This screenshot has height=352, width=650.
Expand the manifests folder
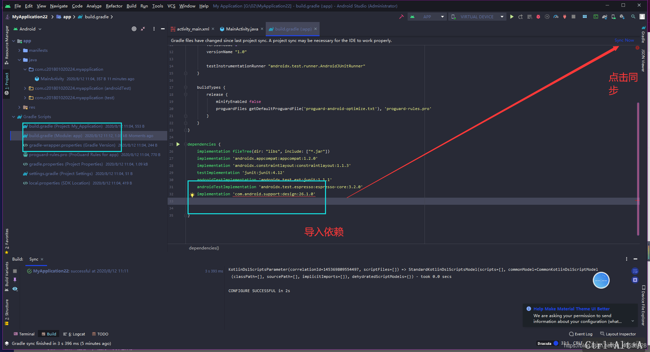(x=19, y=50)
